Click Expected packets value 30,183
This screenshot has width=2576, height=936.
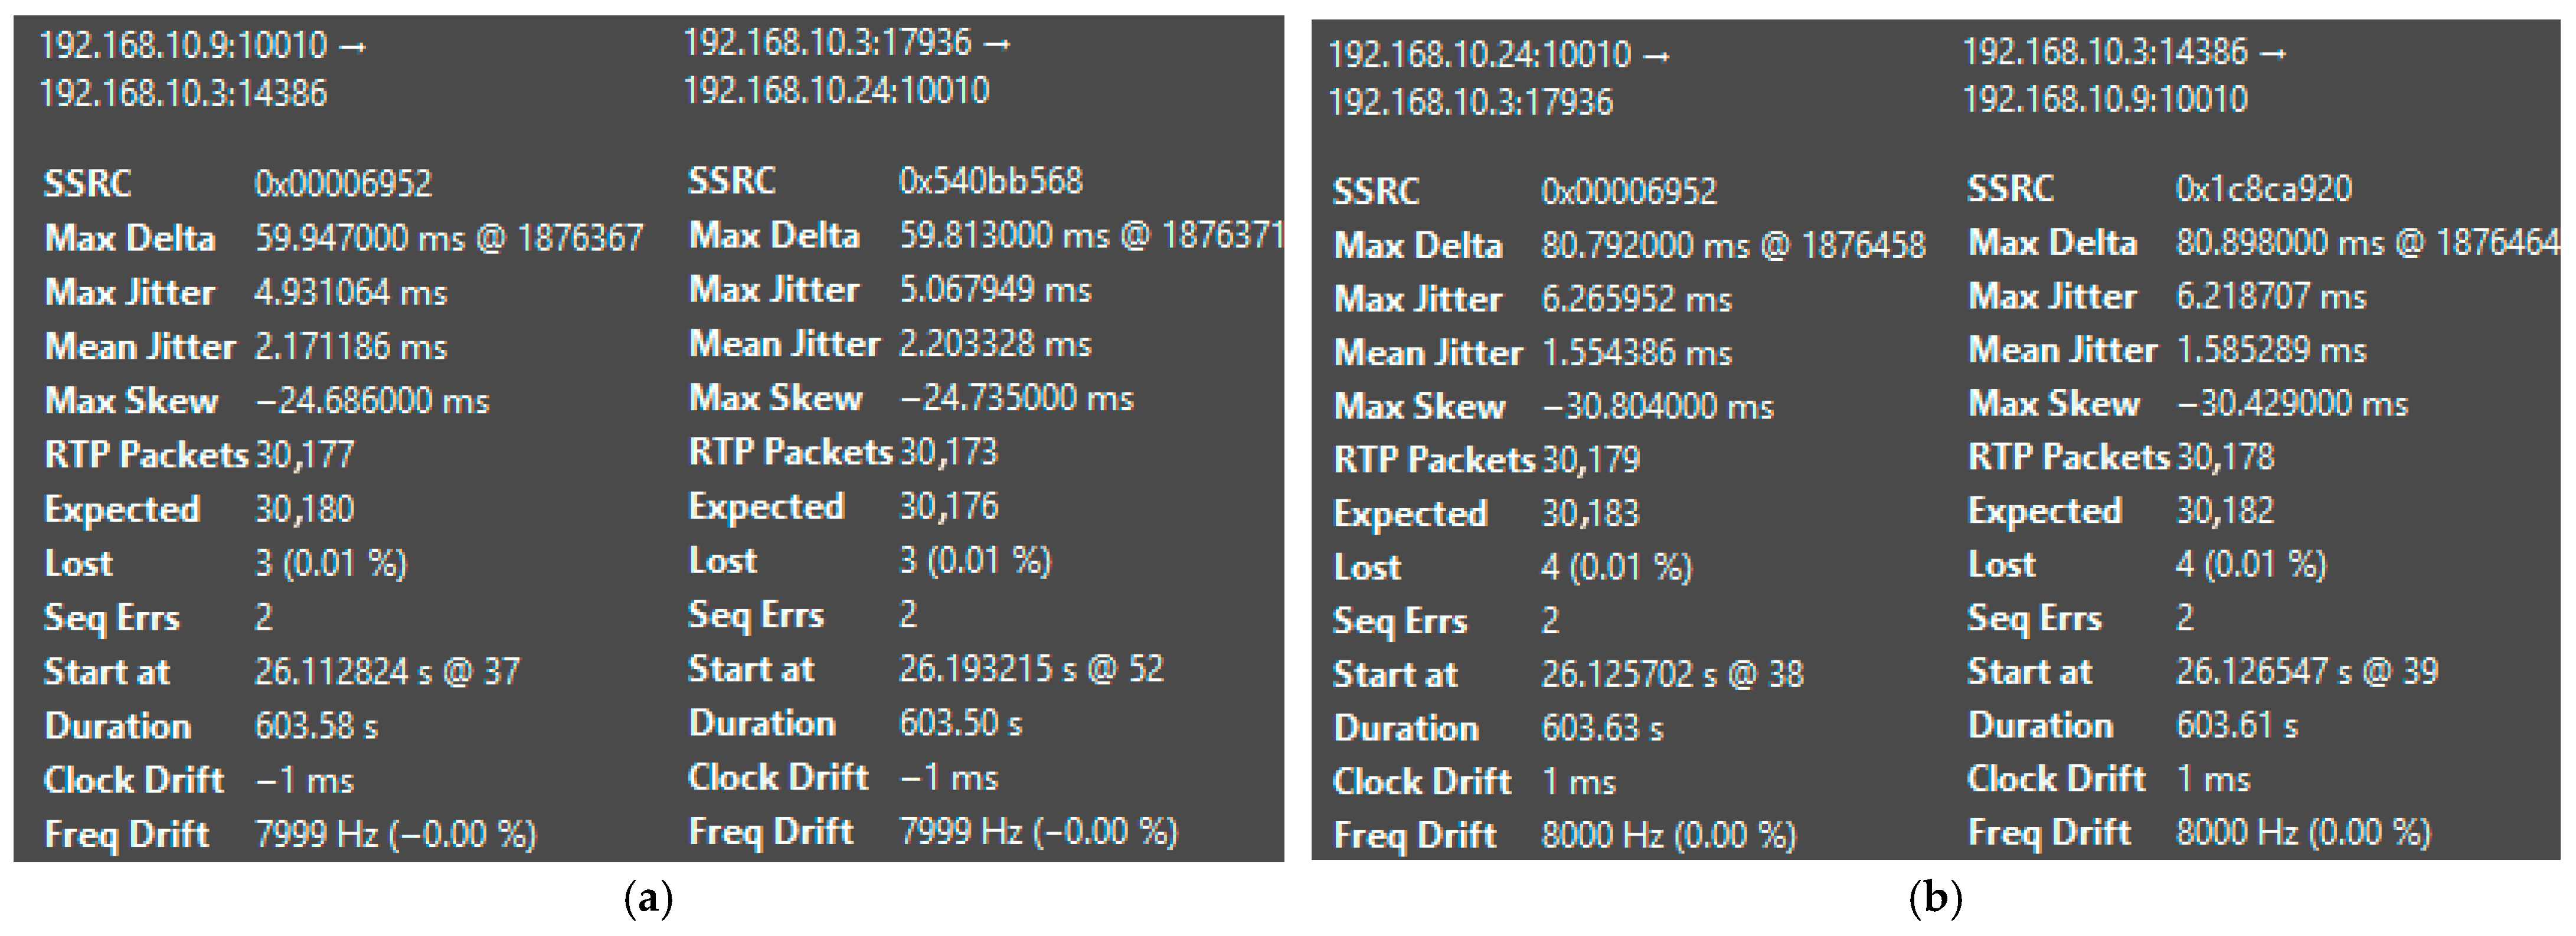(1590, 513)
